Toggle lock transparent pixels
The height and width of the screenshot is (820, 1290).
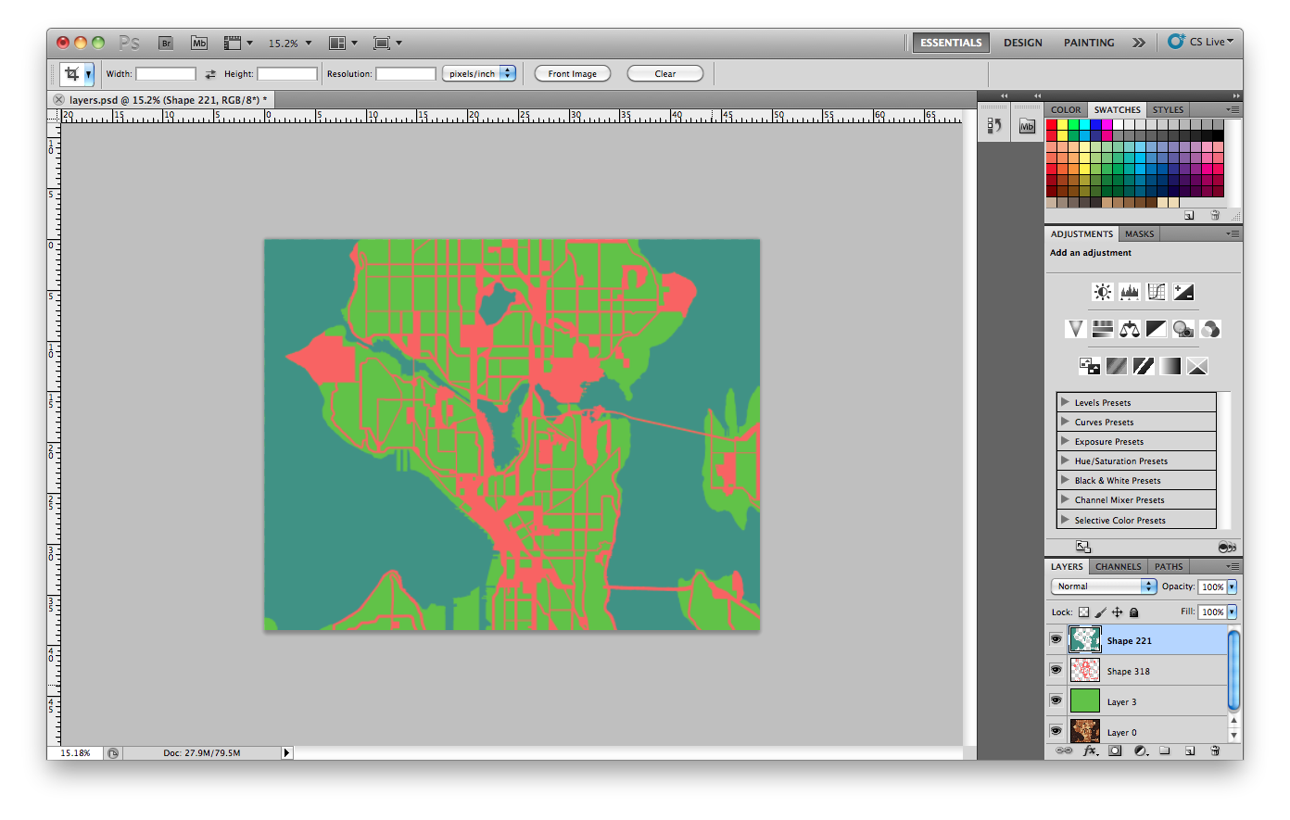(1083, 612)
